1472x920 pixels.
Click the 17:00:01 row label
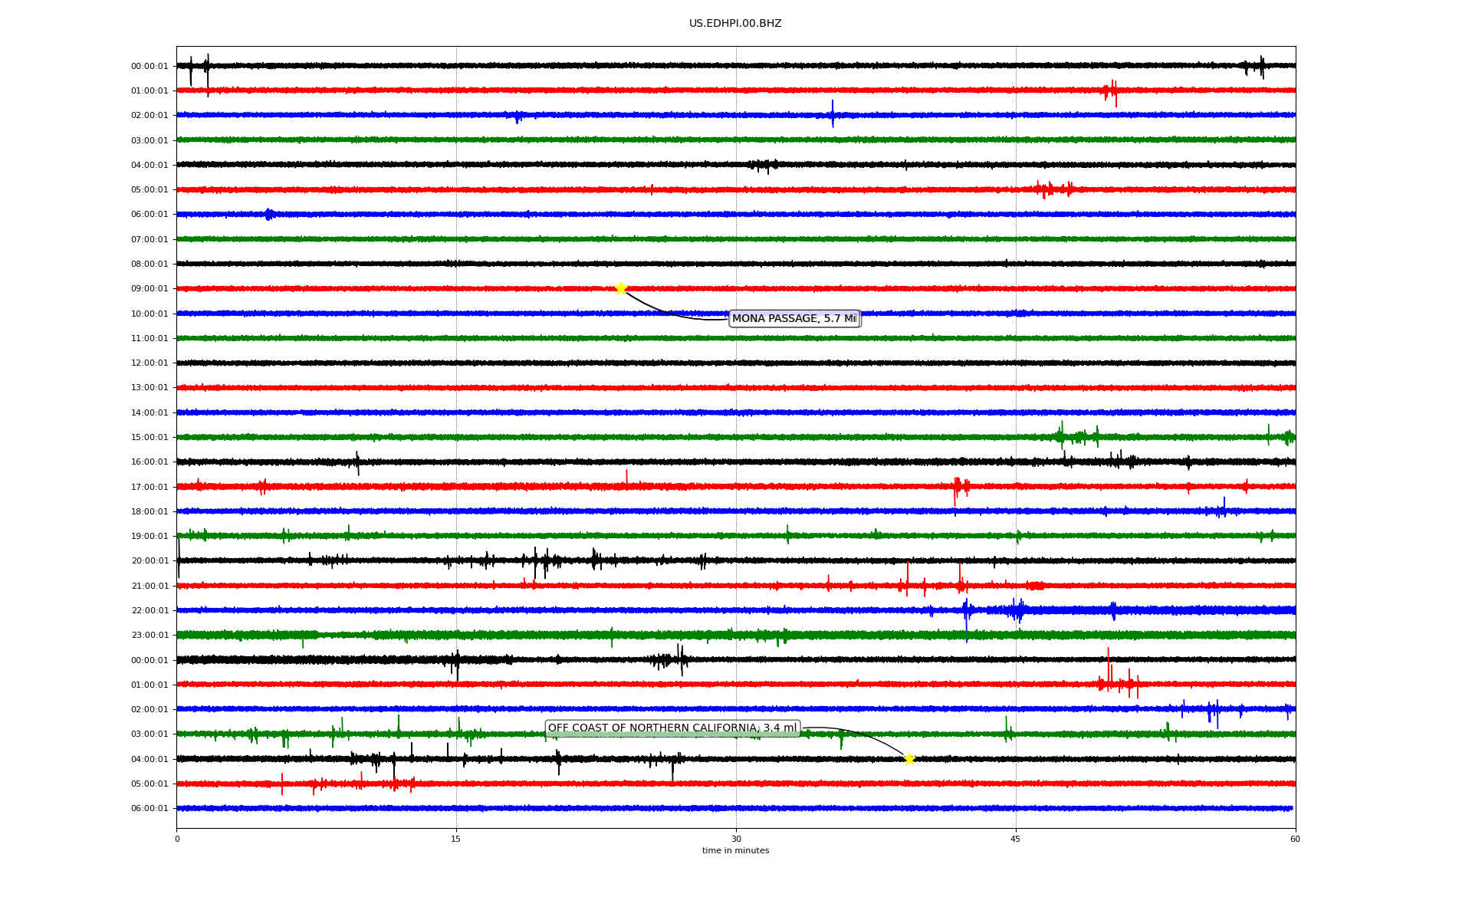(149, 488)
